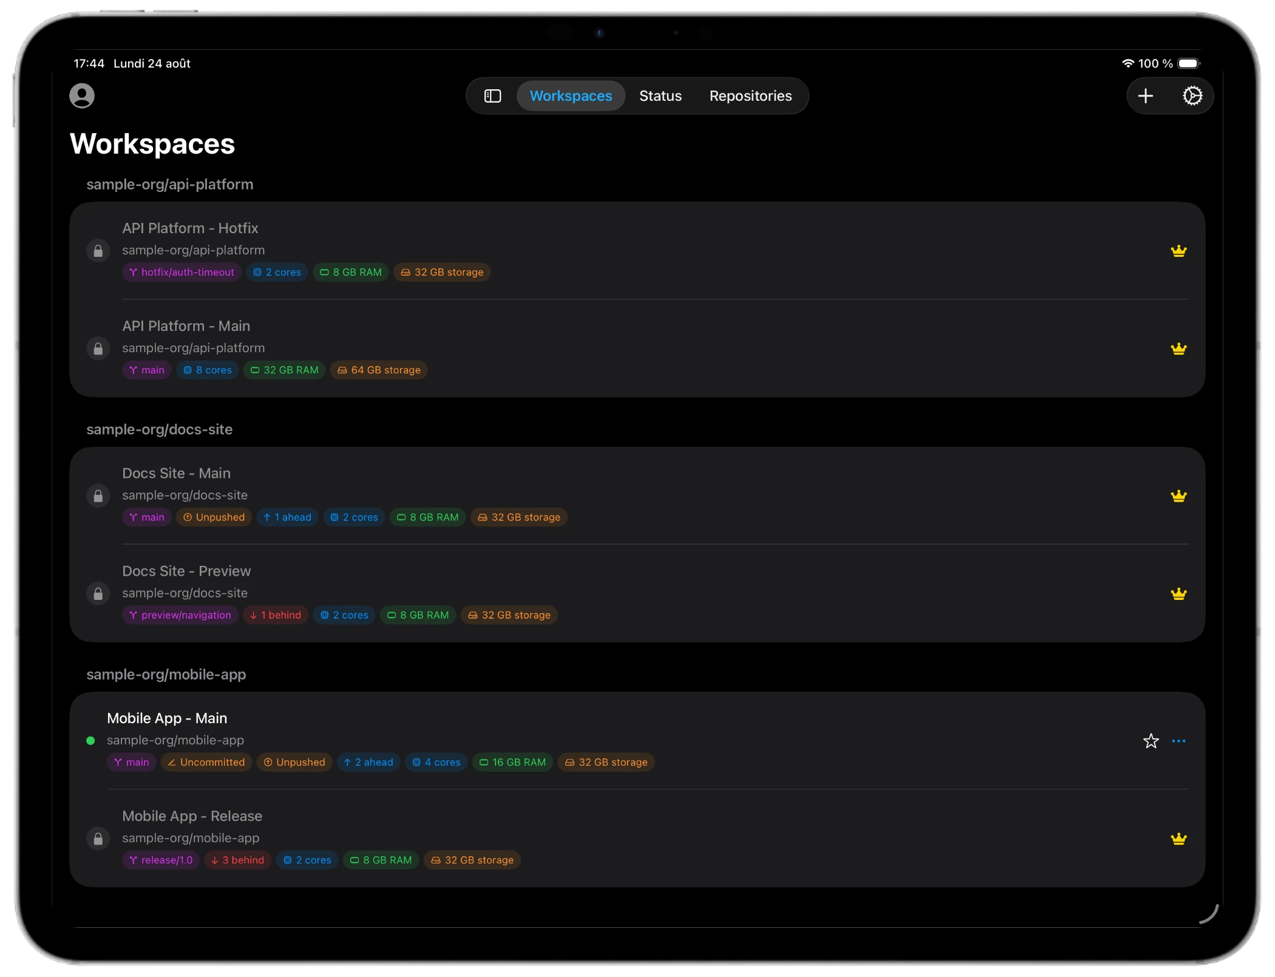Click lock icon for Docs Site - Preview

tap(98, 593)
